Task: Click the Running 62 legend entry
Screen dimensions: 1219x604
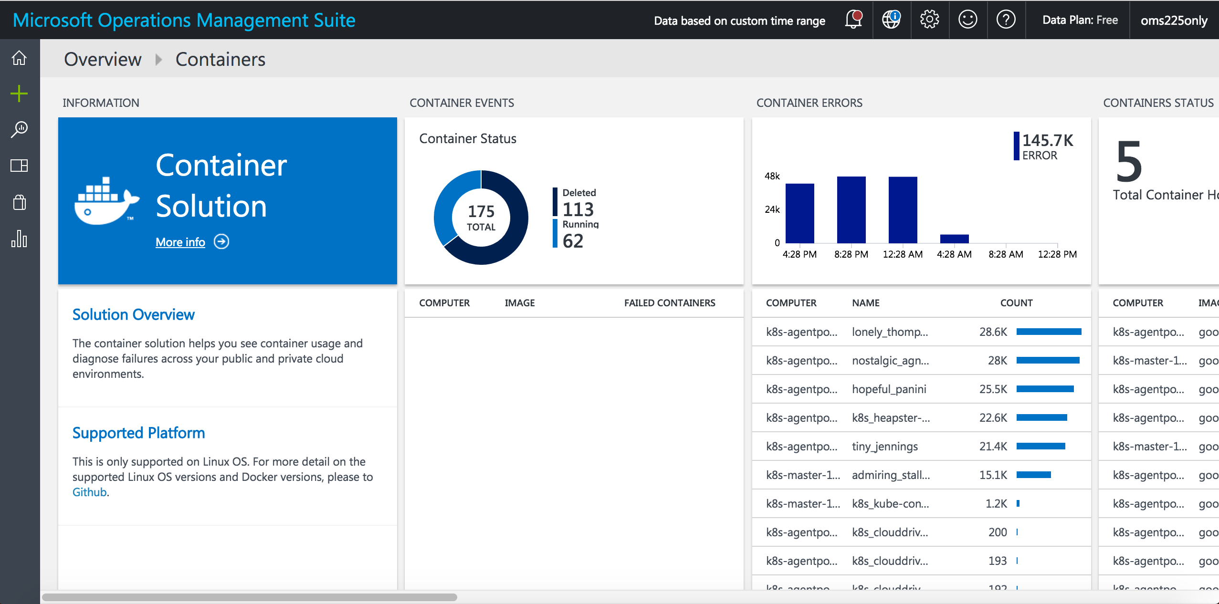Action: (576, 234)
